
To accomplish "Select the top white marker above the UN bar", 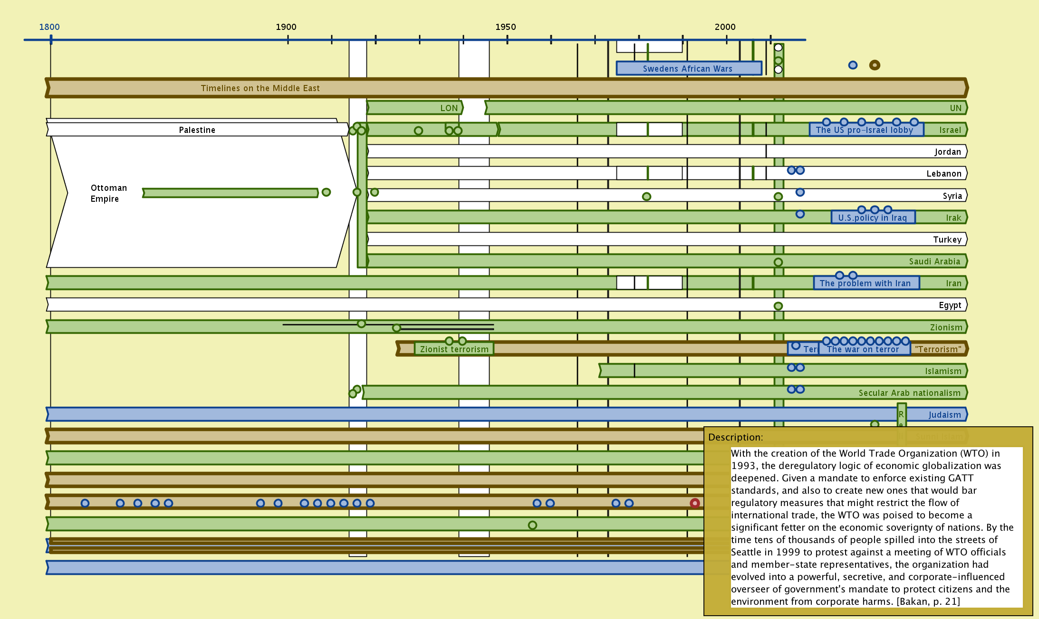I will click(778, 47).
